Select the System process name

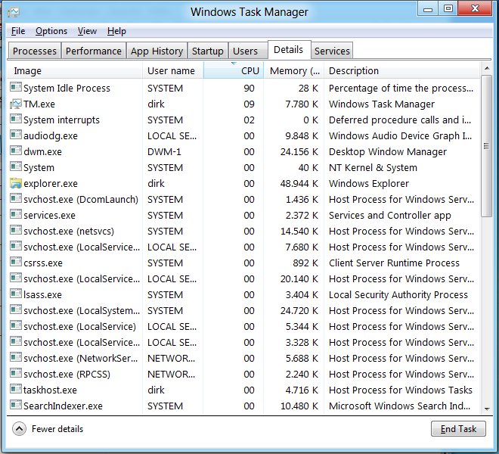pyautogui.click(x=39, y=167)
